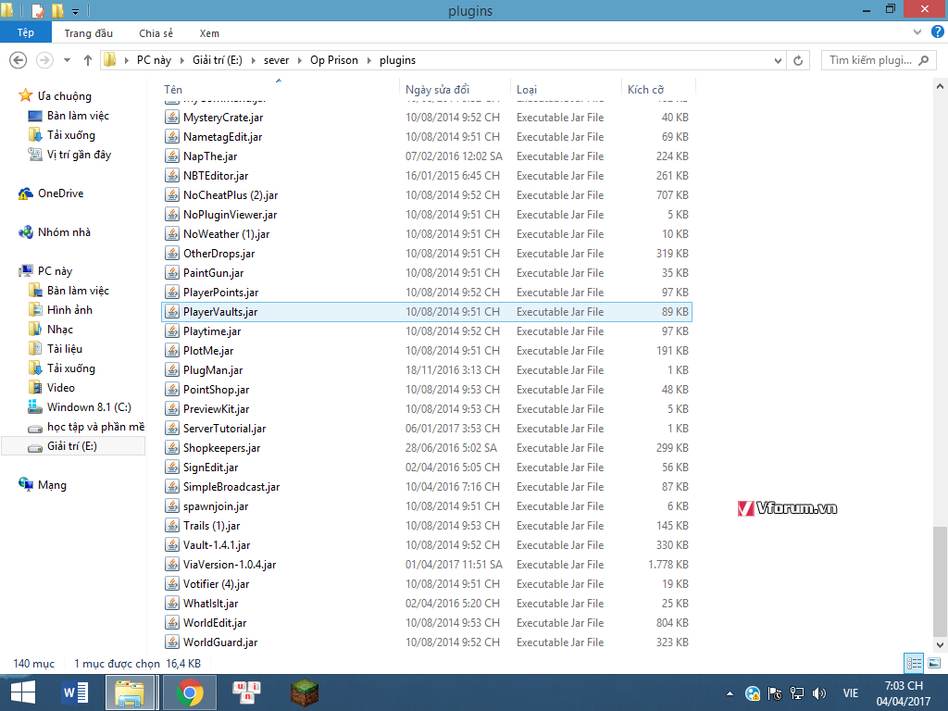Viewport: 948px width, 711px height.
Task: Select Giải trí (E:) drive in sidebar
Action: tap(72, 446)
